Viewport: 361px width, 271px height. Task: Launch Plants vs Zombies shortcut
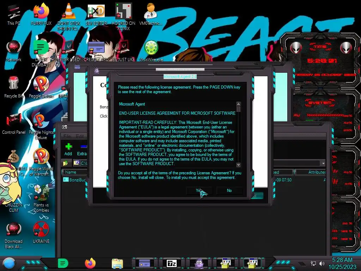click(x=41, y=199)
